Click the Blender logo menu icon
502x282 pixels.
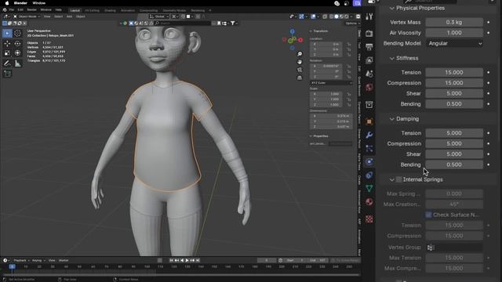5,10
